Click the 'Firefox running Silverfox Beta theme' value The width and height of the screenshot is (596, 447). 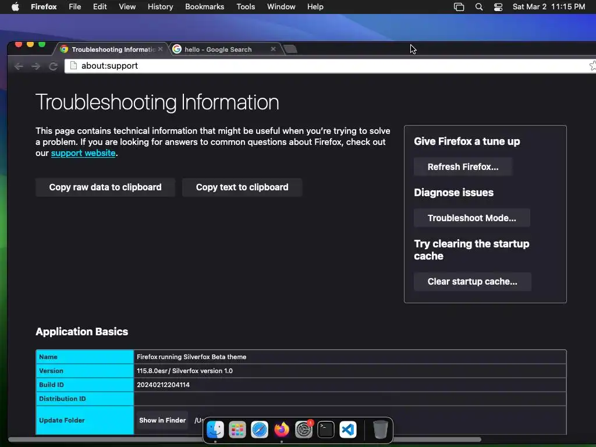click(191, 357)
